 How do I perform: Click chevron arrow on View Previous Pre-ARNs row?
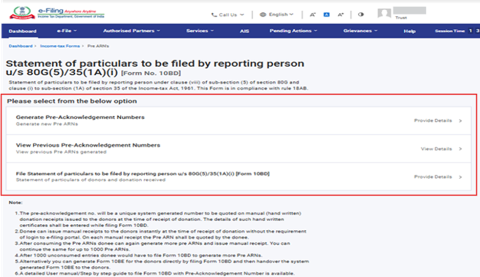(461, 149)
